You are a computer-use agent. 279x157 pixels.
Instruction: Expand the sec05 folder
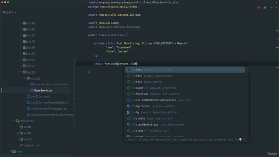[x=21, y=23]
